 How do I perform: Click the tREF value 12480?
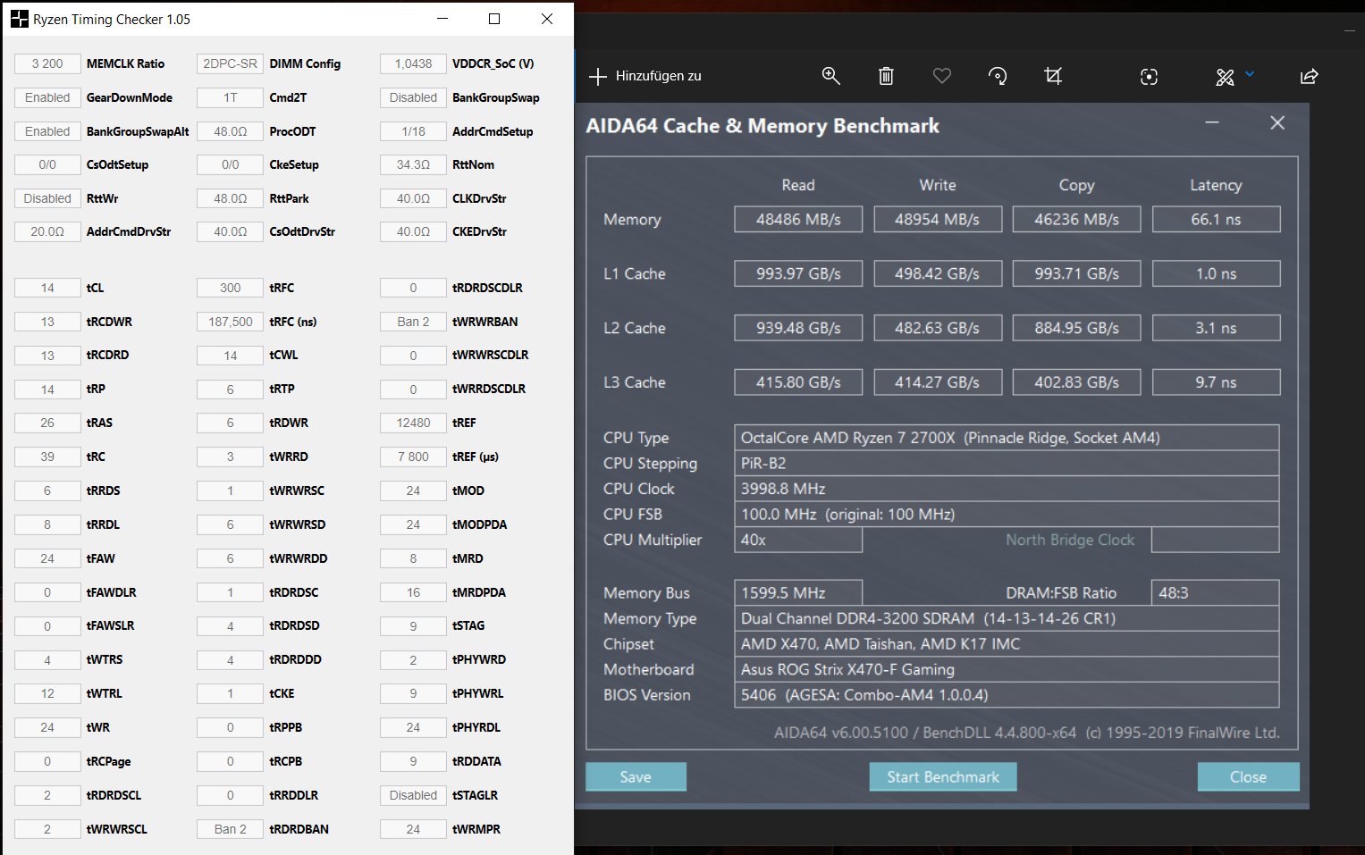413,423
